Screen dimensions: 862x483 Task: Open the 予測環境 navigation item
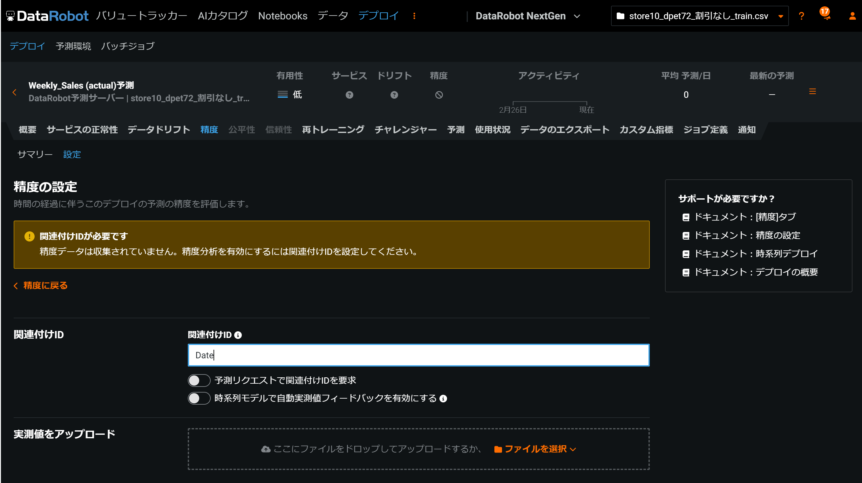(73, 46)
